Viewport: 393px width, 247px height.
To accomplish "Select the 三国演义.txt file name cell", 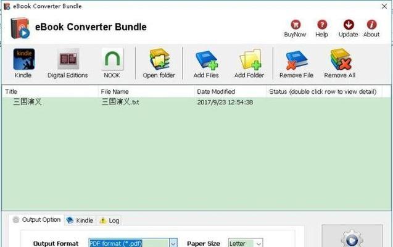I will coord(120,102).
